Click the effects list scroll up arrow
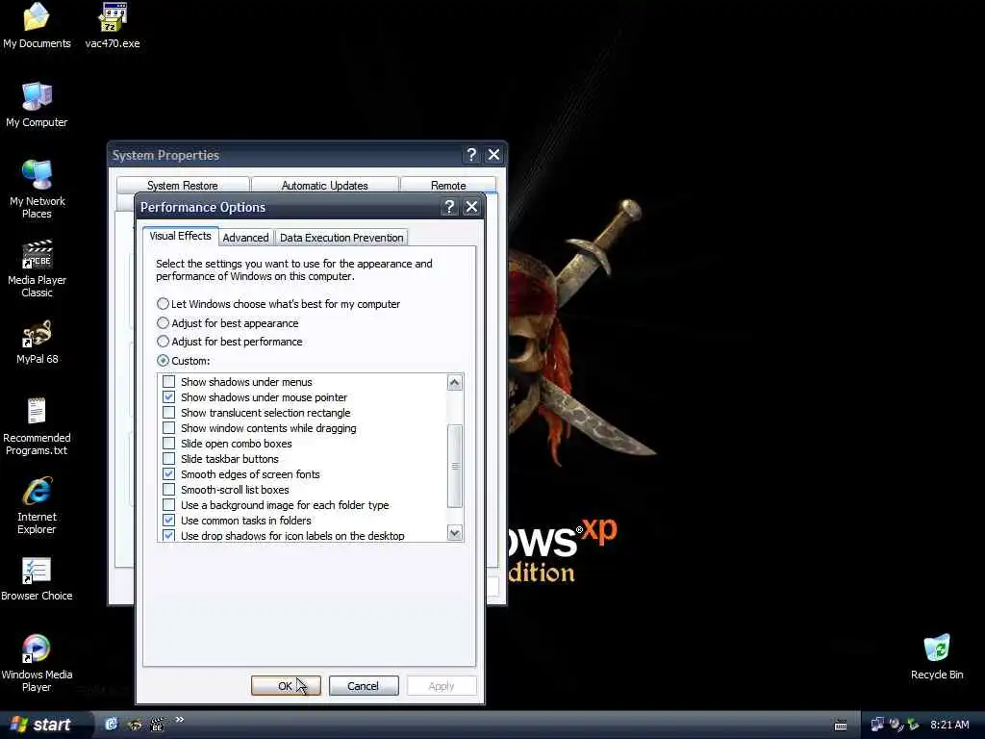 pos(454,382)
